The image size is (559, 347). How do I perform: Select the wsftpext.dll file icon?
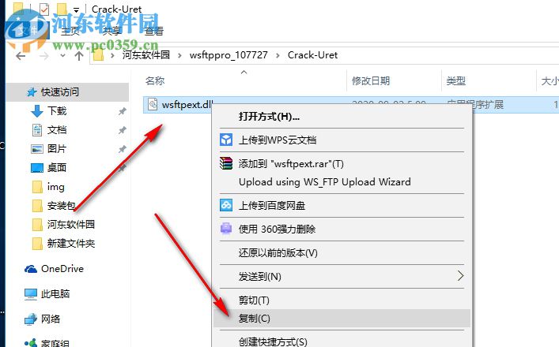[153, 104]
